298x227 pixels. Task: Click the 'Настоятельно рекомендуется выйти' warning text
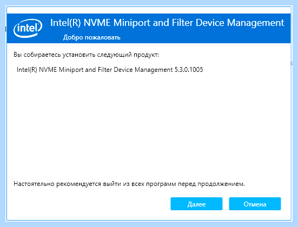pyautogui.click(x=129, y=184)
